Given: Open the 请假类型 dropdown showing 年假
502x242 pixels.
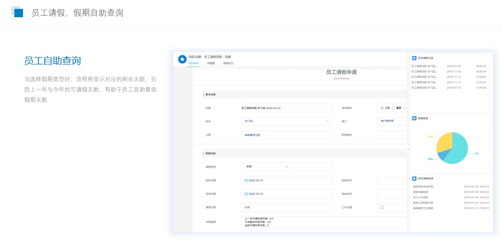Looking at the screenshot, I should click(x=286, y=167).
